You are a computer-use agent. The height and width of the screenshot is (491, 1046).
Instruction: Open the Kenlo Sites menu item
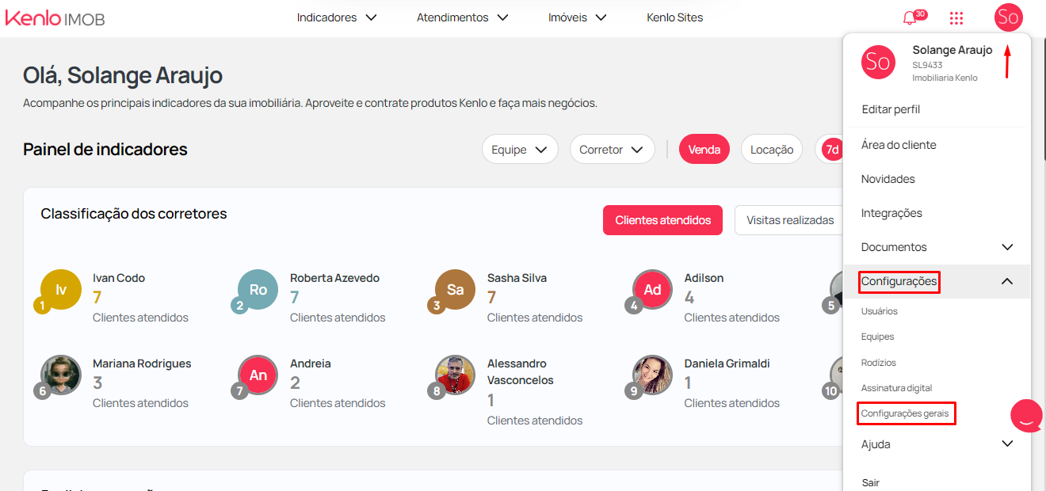click(674, 17)
